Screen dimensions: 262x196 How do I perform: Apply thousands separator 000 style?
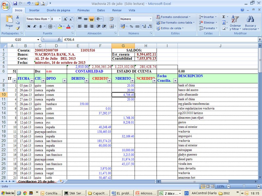(x=137, y=26)
